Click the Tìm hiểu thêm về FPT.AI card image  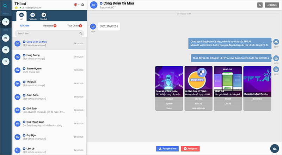tap(257, 81)
